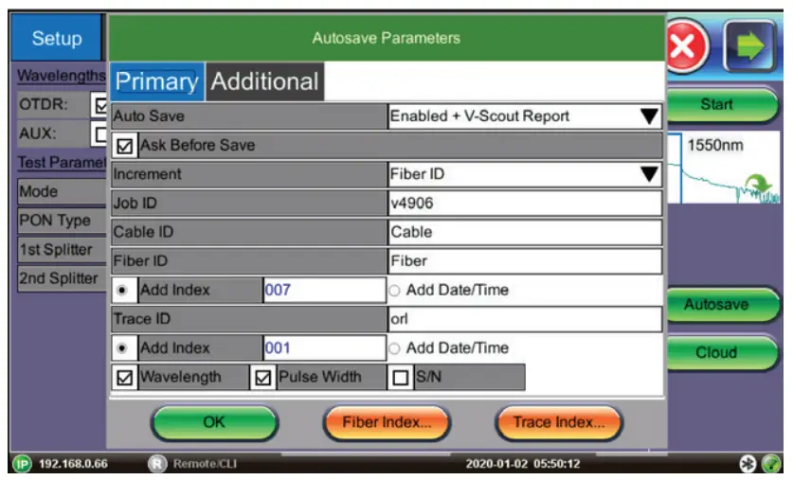Check the S/N checkbox
The width and height of the screenshot is (793, 480).
(x=400, y=378)
